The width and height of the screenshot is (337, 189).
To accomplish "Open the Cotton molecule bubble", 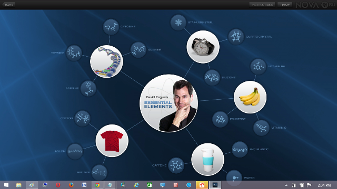I will pyautogui.click(x=82, y=118).
